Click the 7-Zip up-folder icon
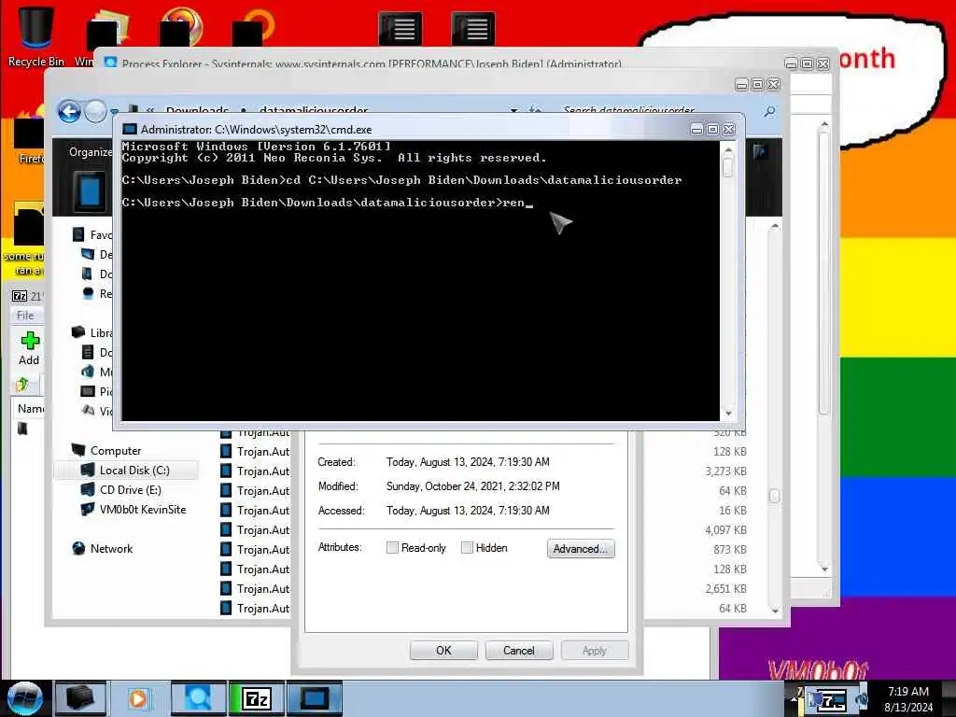Screen dimensions: 956x717 22,384
